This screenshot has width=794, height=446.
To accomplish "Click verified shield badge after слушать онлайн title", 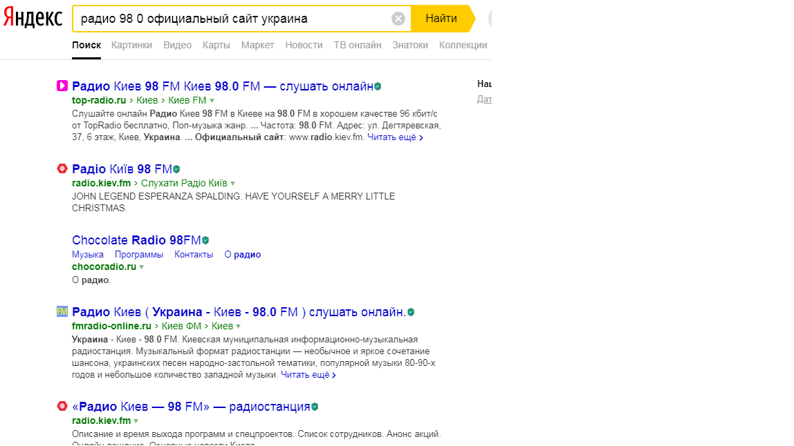I will [x=378, y=86].
